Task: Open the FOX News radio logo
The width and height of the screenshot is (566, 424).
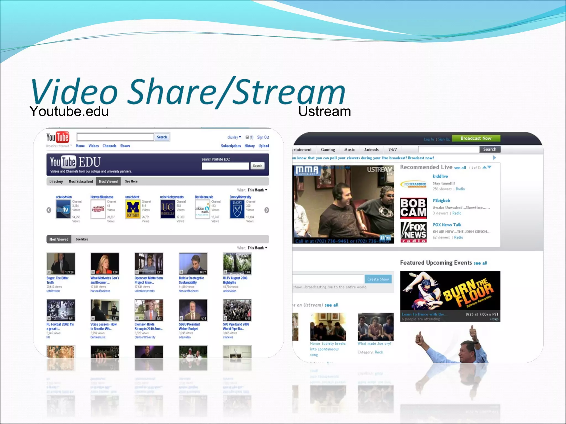Action: [413, 232]
